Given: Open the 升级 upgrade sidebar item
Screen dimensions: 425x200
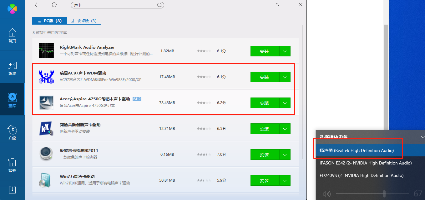Looking at the screenshot, I should [x=12, y=132].
